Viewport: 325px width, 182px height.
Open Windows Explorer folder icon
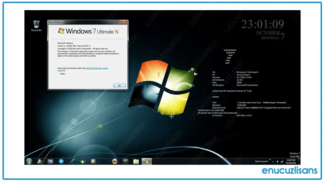point(136,161)
